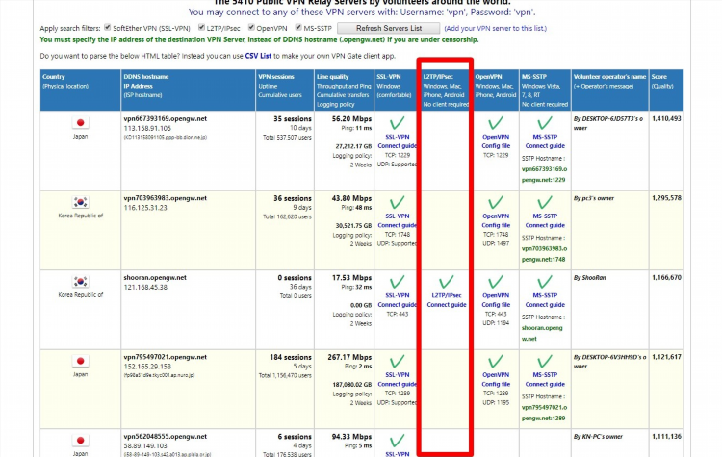Click score value 1,295,578
This screenshot has height=457, width=722.
click(666, 198)
